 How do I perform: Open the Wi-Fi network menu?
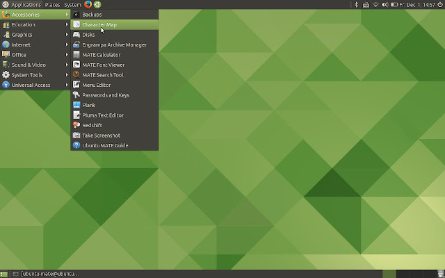(375, 5)
